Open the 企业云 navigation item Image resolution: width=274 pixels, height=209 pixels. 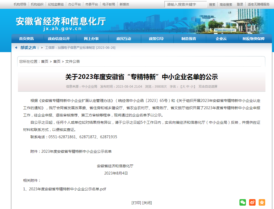point(221,39)
